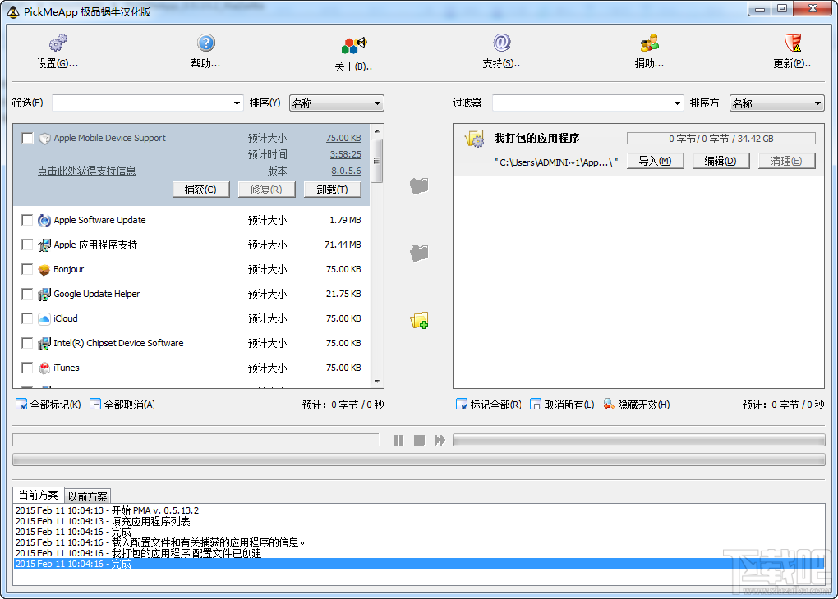Click 标记全部(R) in packaged apps pane
838x599 pixels.
point(489,405)
